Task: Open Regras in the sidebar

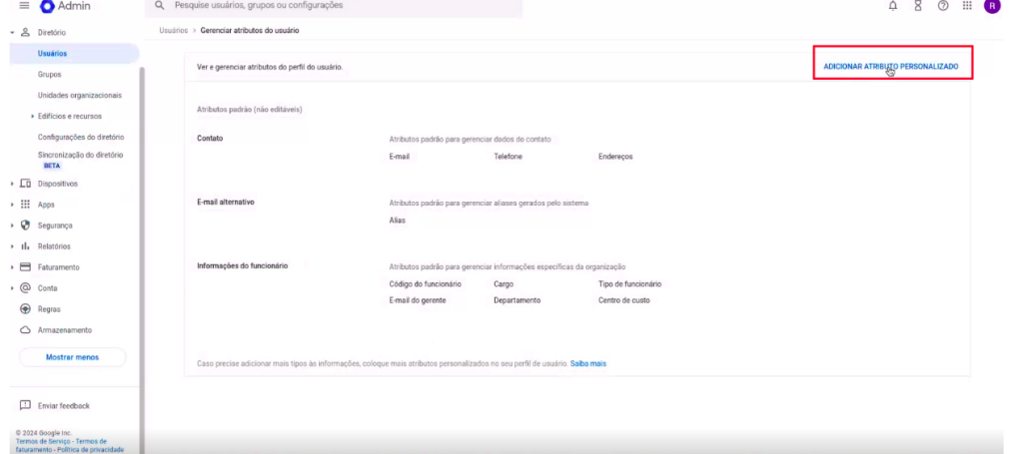Action: [49, 309]
